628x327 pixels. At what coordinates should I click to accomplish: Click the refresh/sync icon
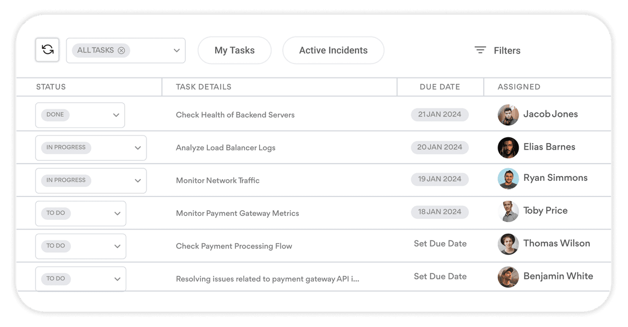tap(47, 50)
